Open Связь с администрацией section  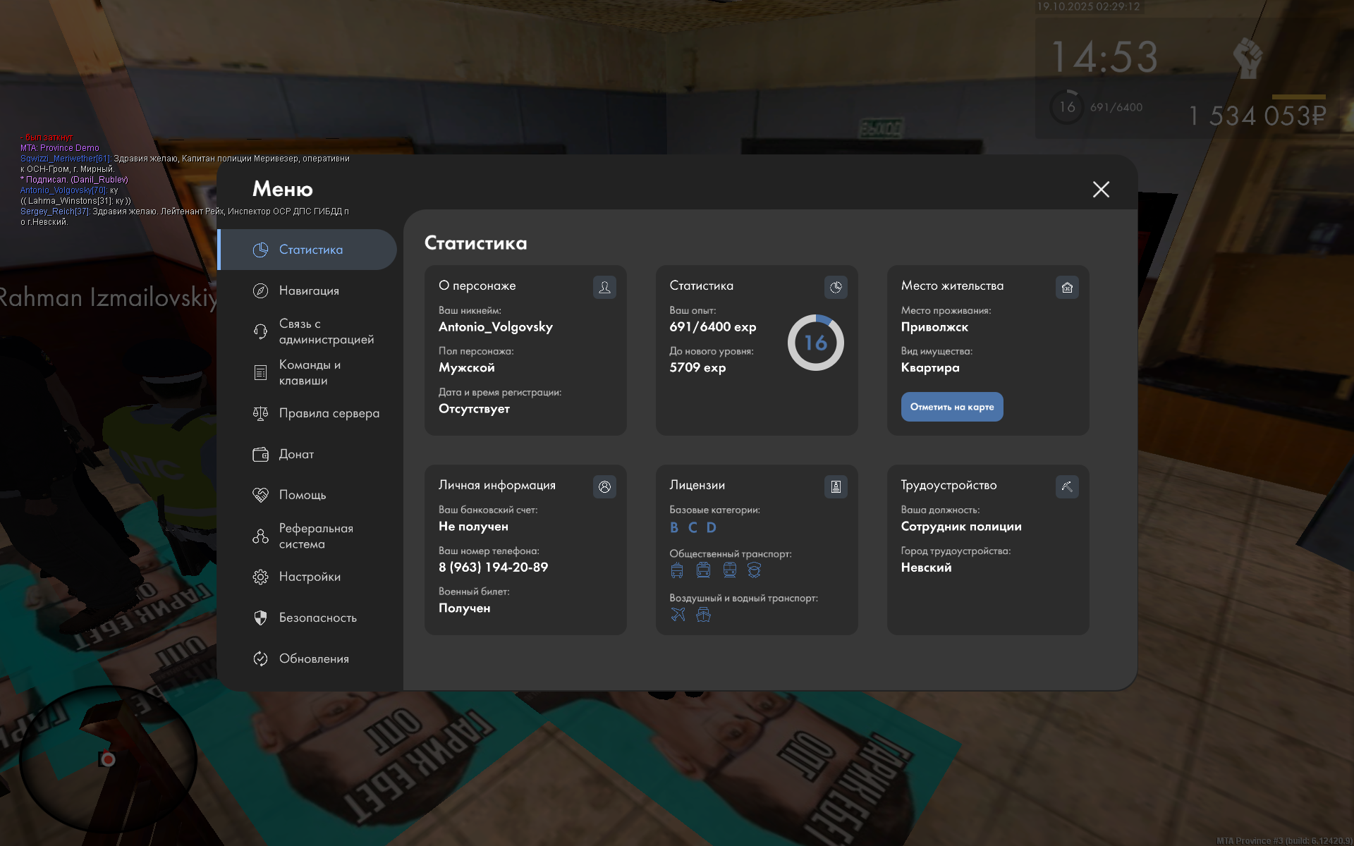[x=325, y=331]
